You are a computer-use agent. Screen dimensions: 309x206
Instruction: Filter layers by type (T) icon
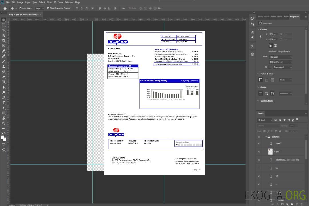click(x=284, y=120)
